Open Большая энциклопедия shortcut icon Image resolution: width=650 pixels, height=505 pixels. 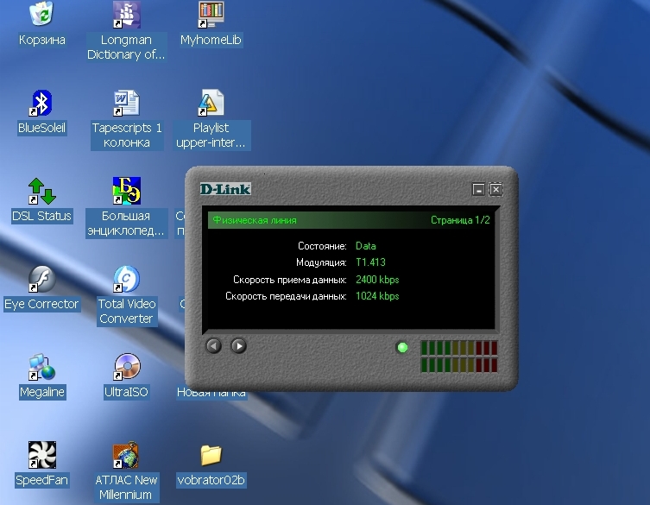pyautogui.click(x=126, y=191)
